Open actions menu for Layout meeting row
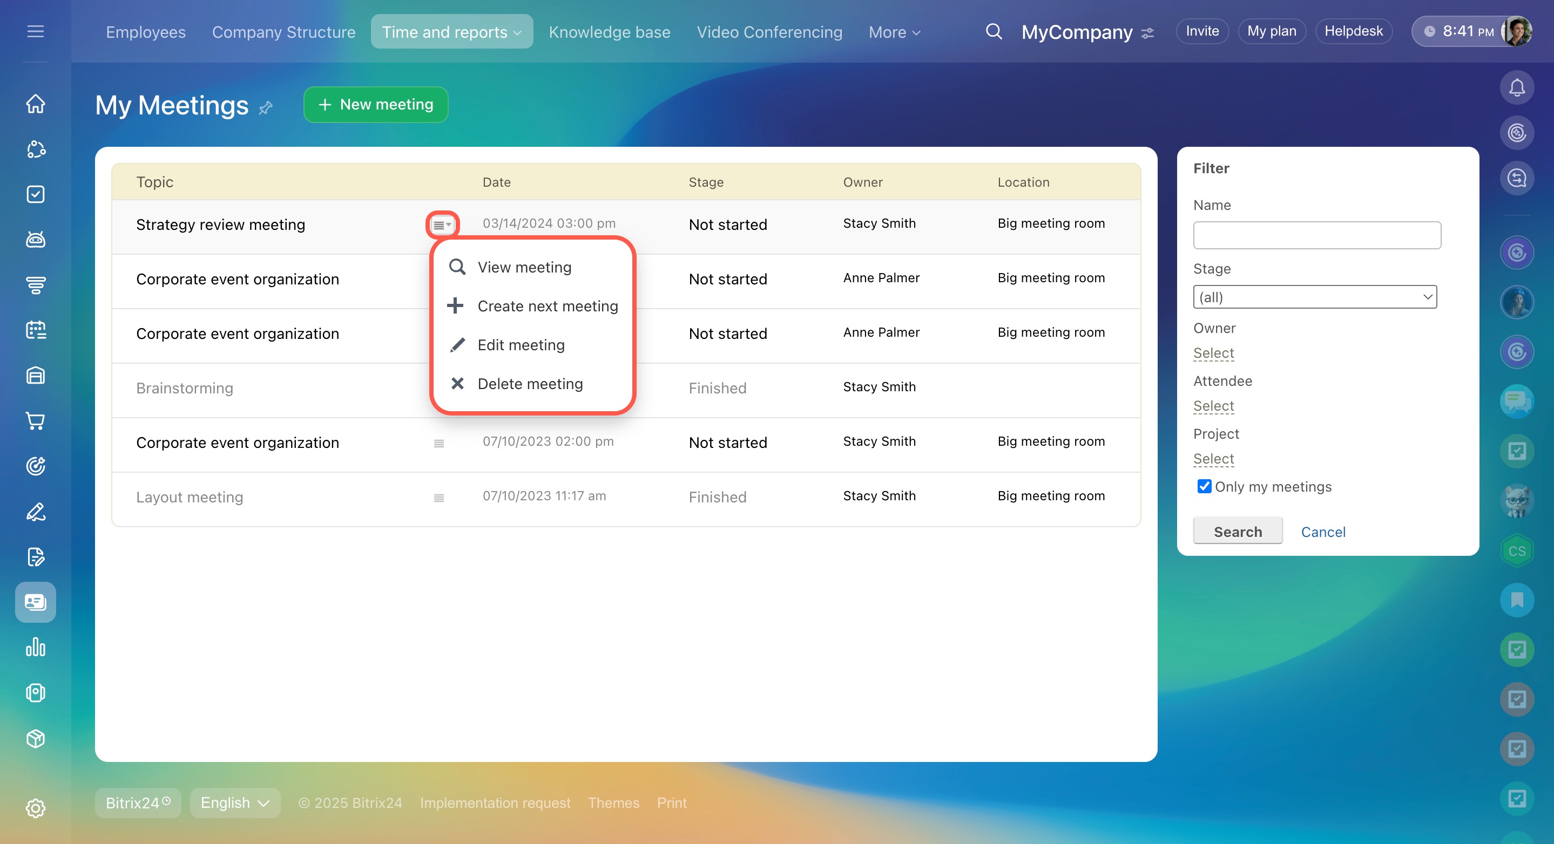 click(438, 498)
